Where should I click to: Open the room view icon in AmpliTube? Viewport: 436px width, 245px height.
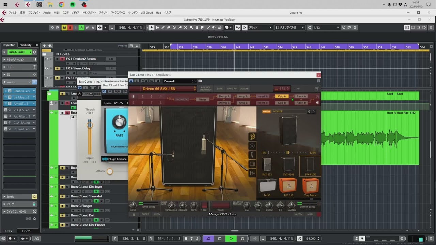[x=252, y=164]
